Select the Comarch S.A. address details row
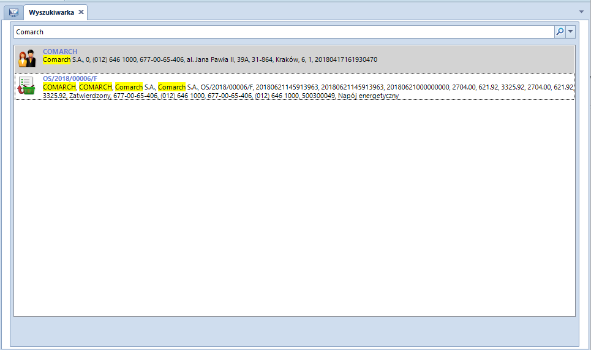The image size is (591, 350). (210, 59)
